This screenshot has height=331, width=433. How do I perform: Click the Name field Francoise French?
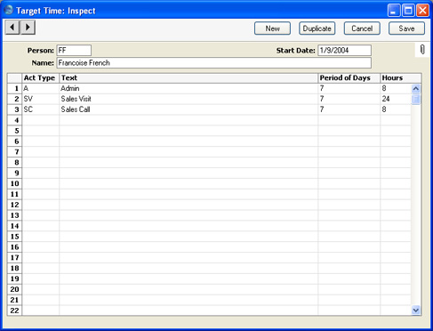[213, 63]
